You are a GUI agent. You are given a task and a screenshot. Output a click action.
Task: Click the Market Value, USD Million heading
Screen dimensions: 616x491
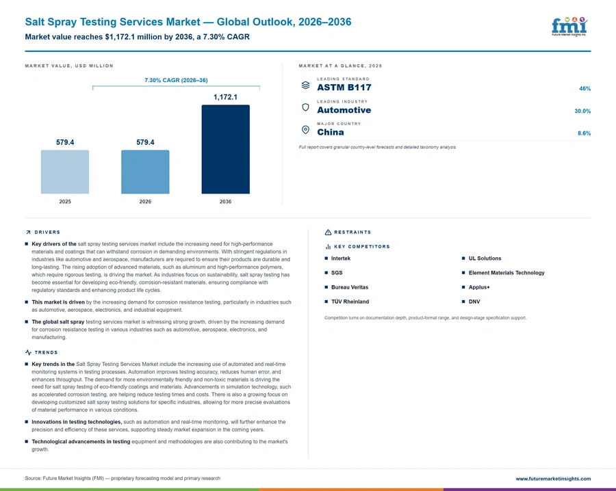click(69, 66)
